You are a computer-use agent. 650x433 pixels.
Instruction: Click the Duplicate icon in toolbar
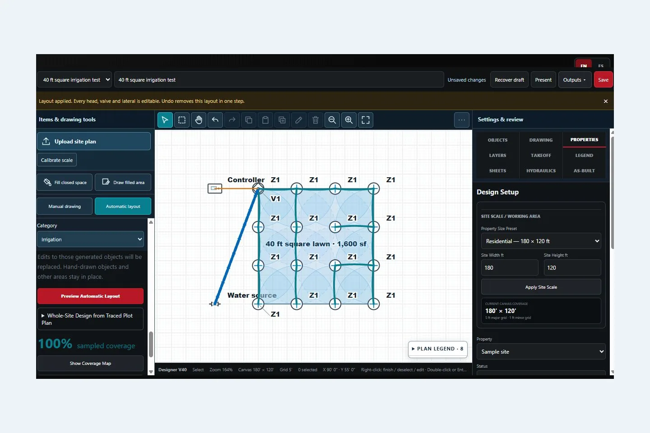(282, 120)
